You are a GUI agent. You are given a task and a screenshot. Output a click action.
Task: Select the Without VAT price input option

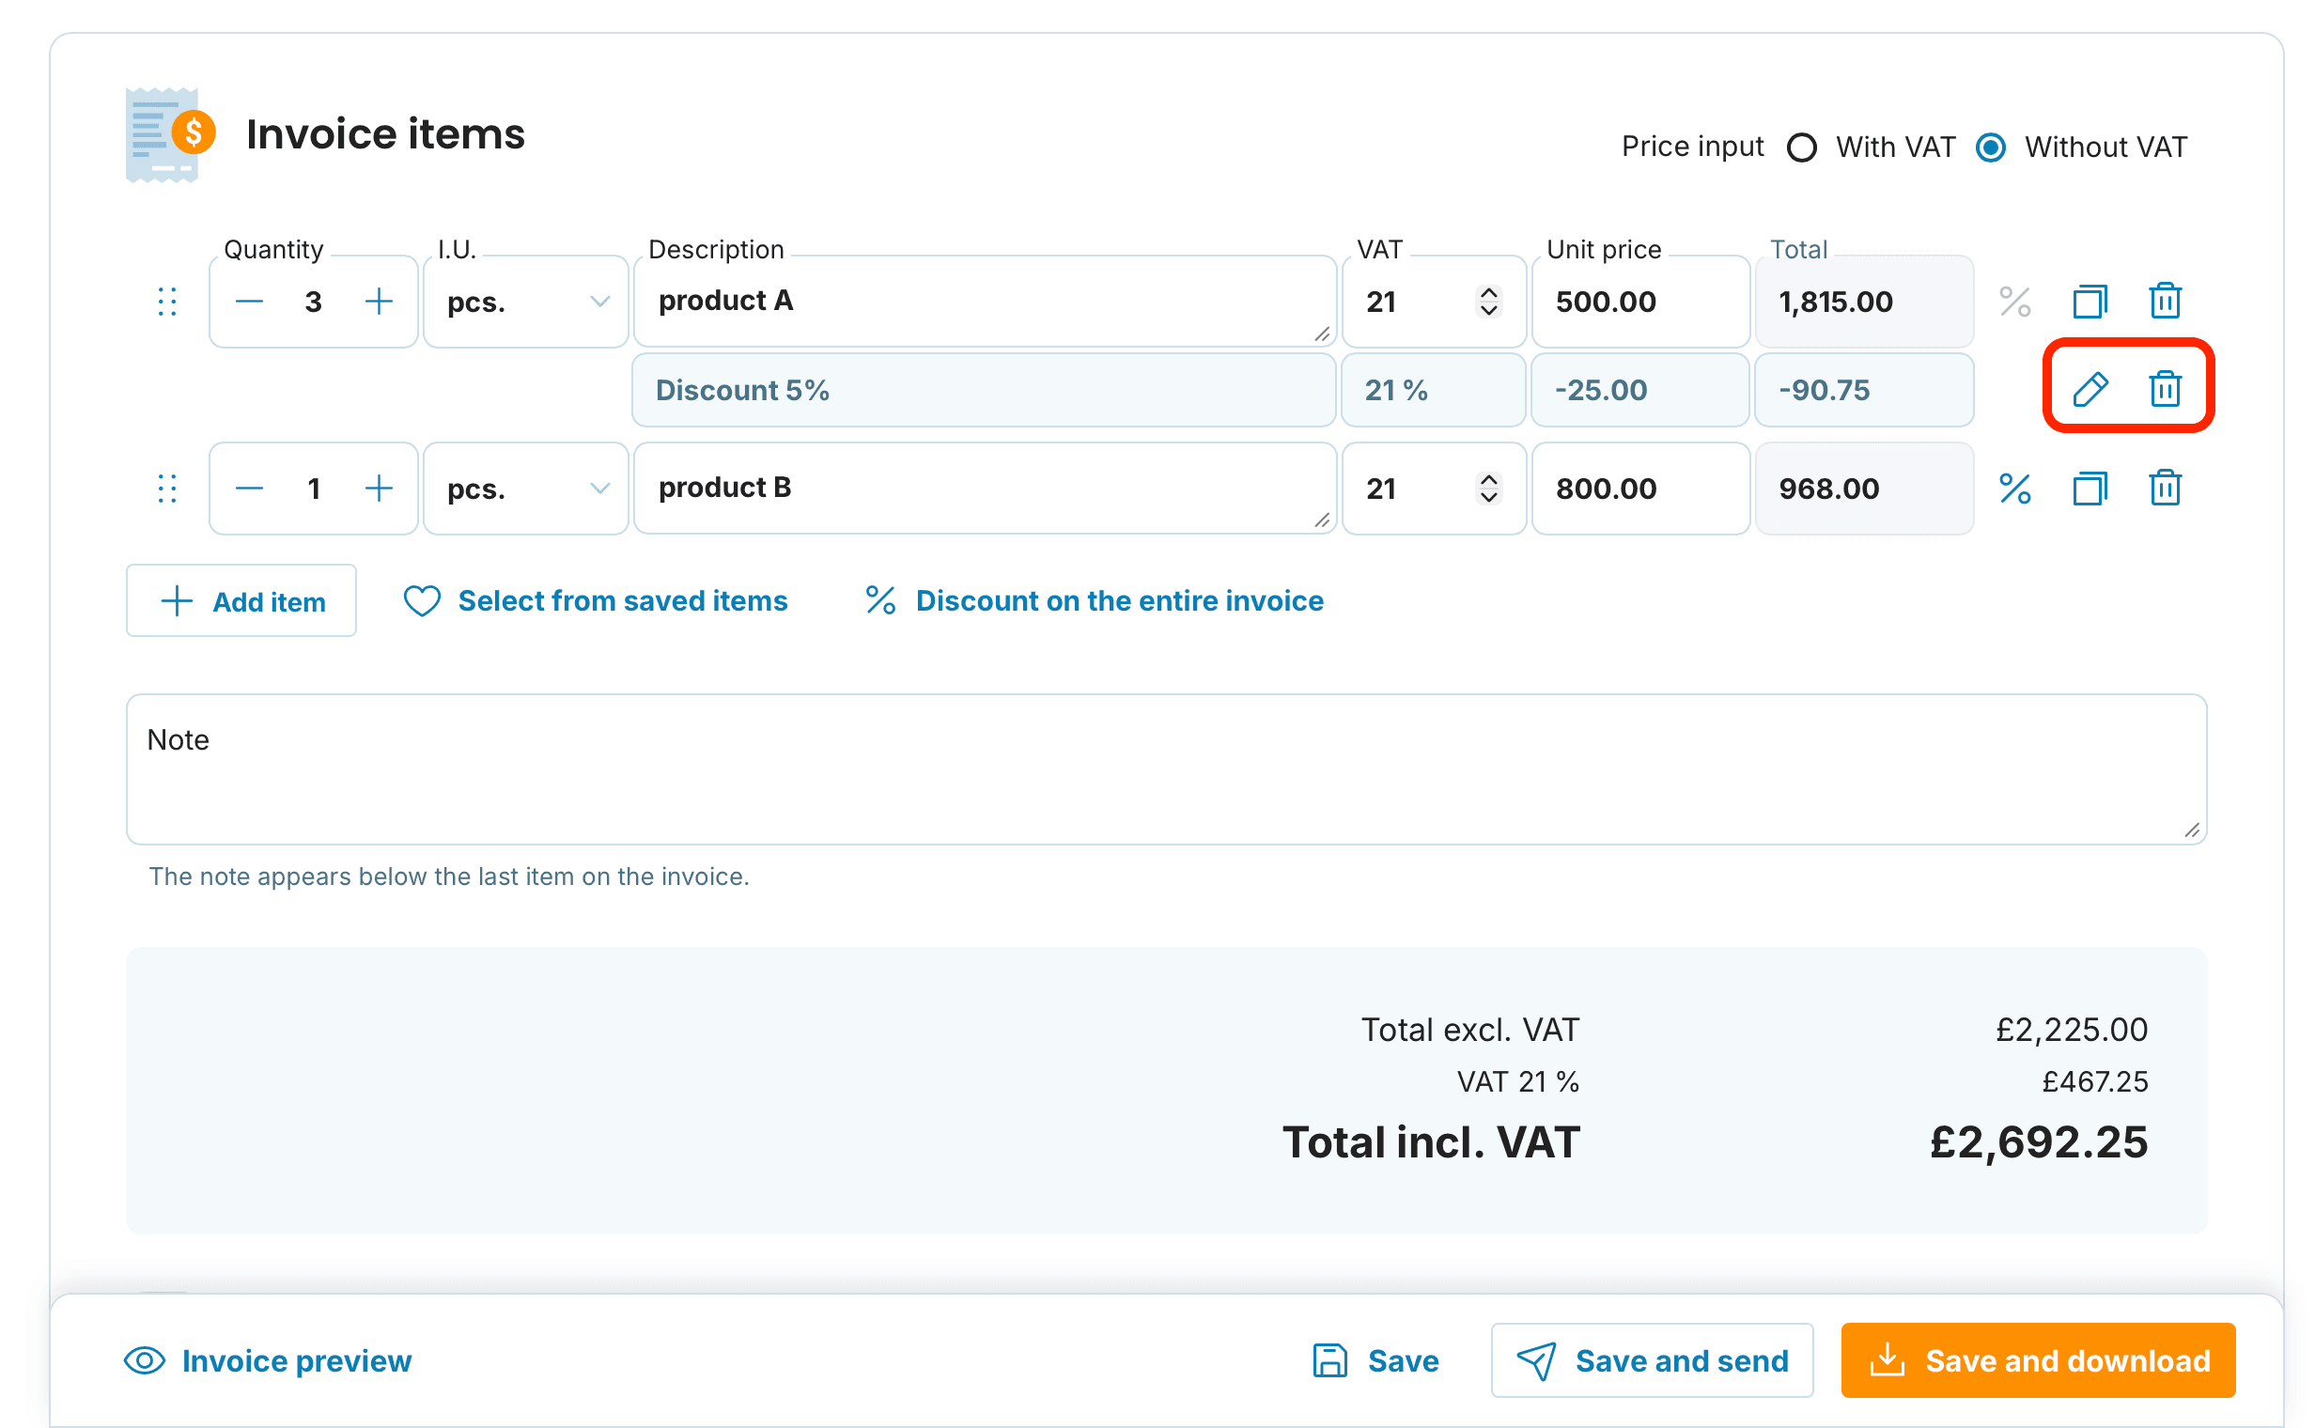1990,147
